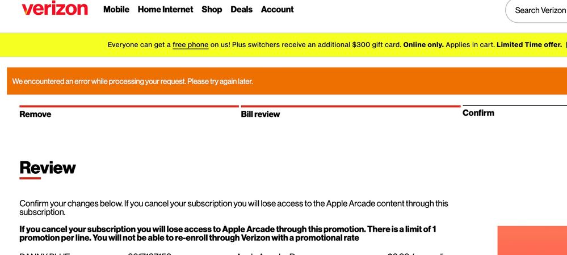This screenshot has height=255, width=567.
Task: Open the Mobile menu
Action: click(116, 10)
